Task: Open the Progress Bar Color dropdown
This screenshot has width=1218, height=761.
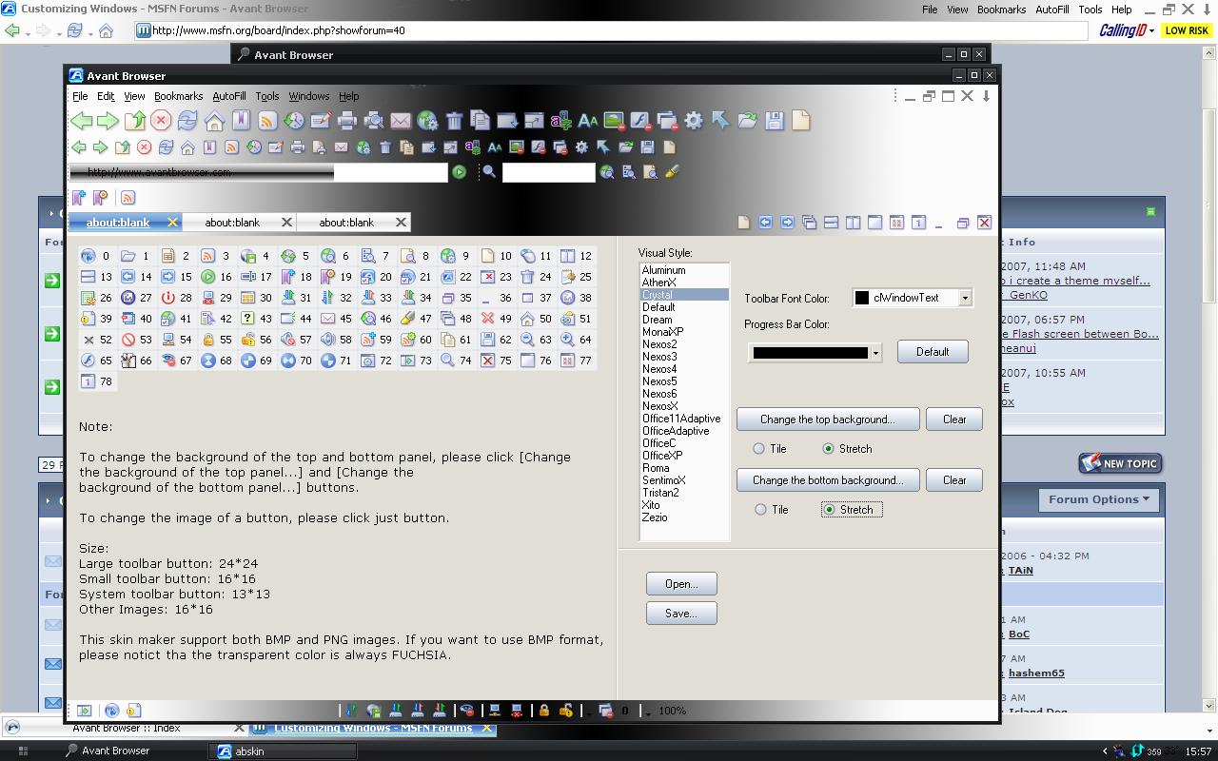Action: tap(875, 353)
